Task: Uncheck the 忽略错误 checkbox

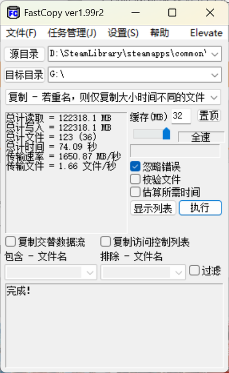Action: click(x=135, y=166)
